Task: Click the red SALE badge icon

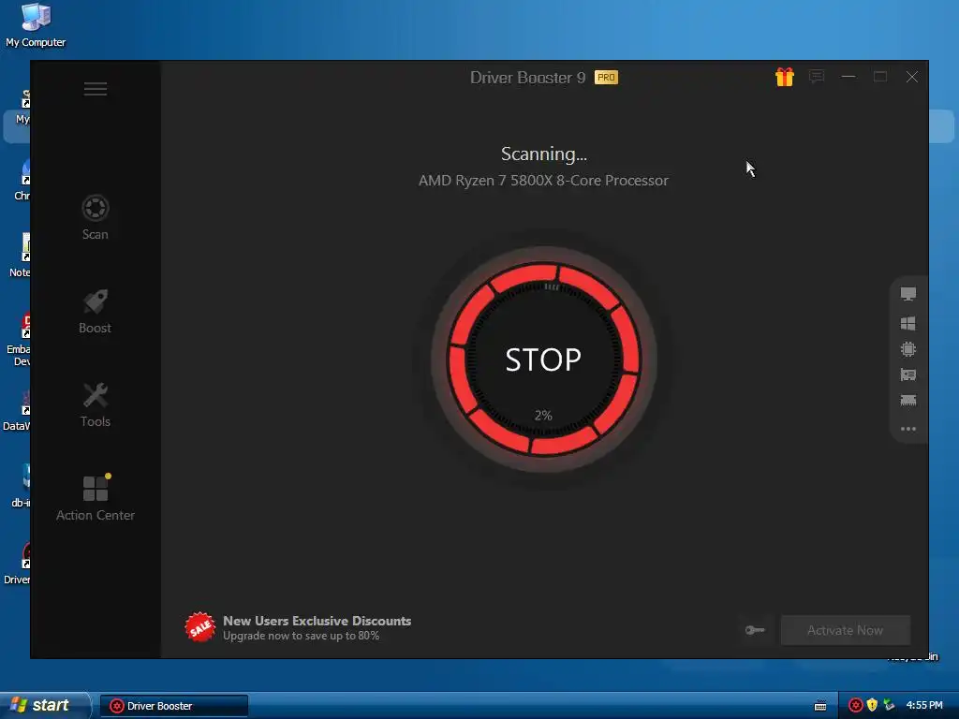Action: 200,627
